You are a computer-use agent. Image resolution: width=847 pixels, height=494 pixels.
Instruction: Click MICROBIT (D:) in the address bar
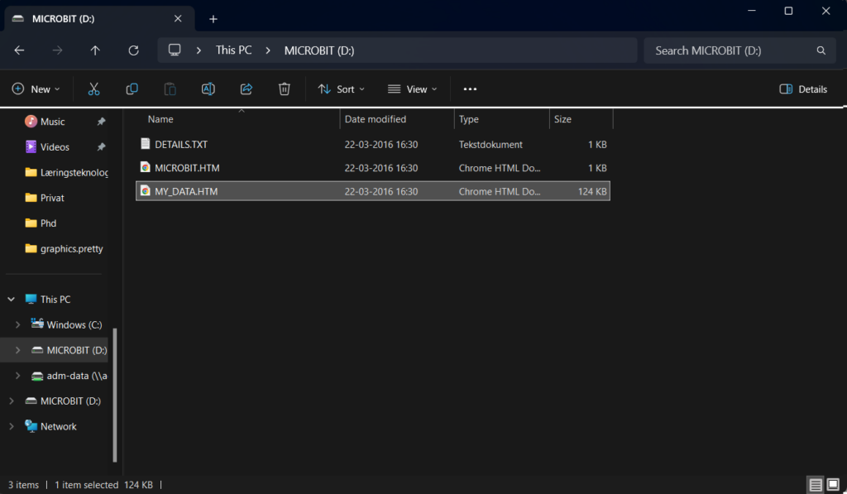[319, 50]
